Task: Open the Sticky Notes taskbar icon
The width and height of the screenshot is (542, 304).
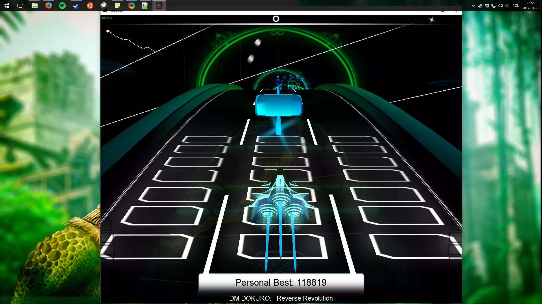Action: click(117, 6)
